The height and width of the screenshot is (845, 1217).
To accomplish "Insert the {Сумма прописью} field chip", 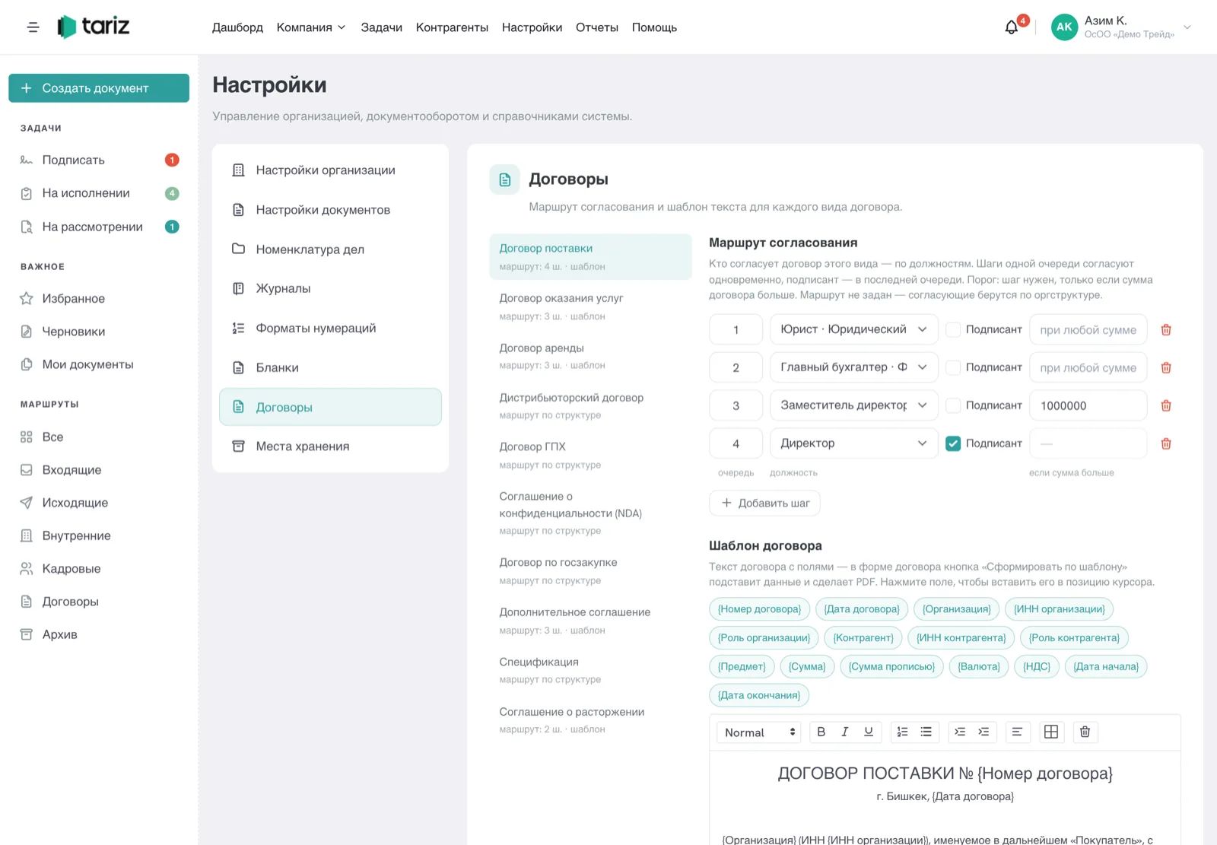I will tap(891, 667).
